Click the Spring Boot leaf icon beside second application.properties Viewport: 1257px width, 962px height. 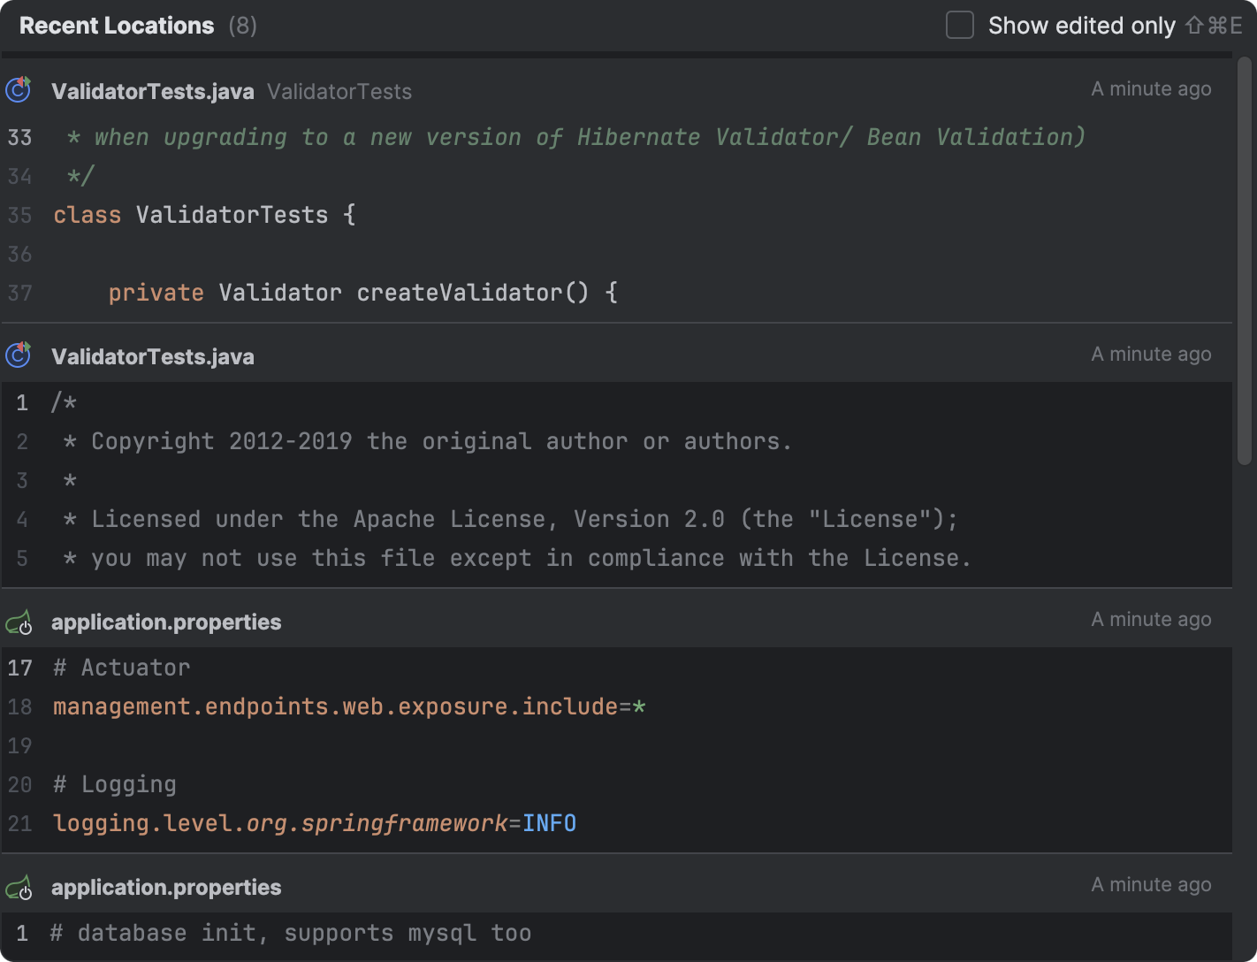point(18,887)
